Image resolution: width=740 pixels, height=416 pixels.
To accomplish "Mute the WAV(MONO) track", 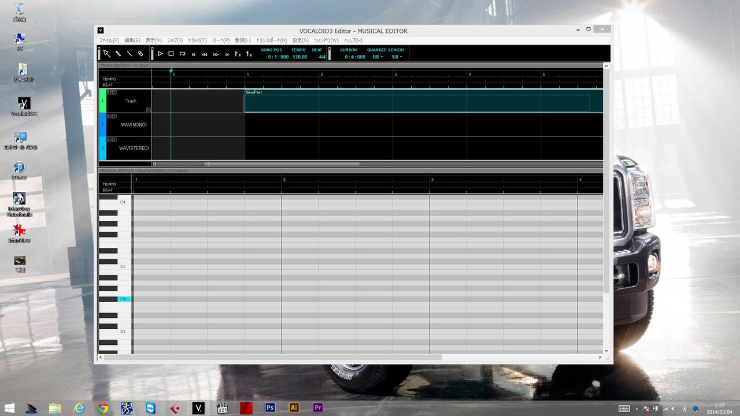I will (x=109, y=116).
